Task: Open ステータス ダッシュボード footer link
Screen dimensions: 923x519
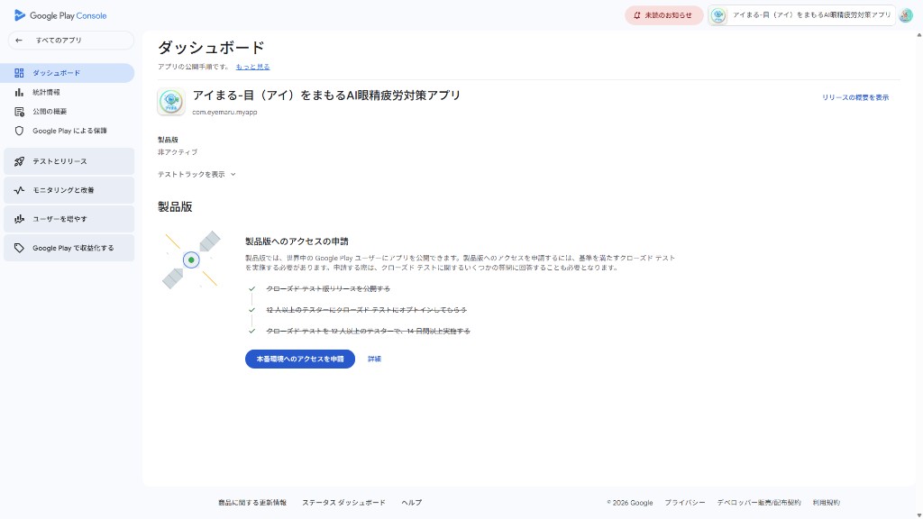Action: click(343, 503)
